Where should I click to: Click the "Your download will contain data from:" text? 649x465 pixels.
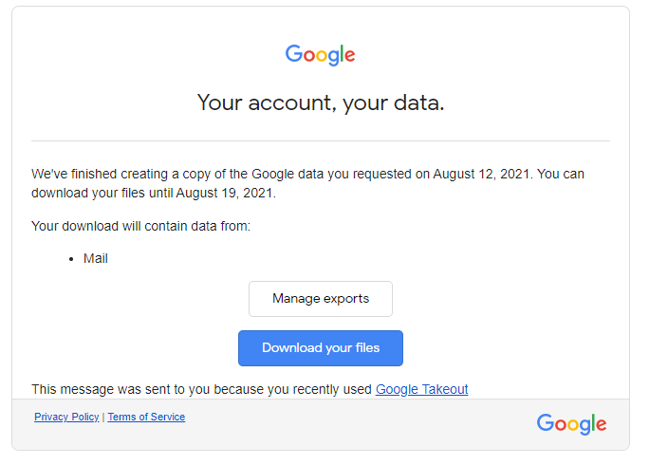(x=140, y=226)
